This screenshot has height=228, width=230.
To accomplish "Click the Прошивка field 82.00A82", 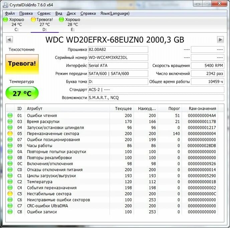I will [118, 49].
